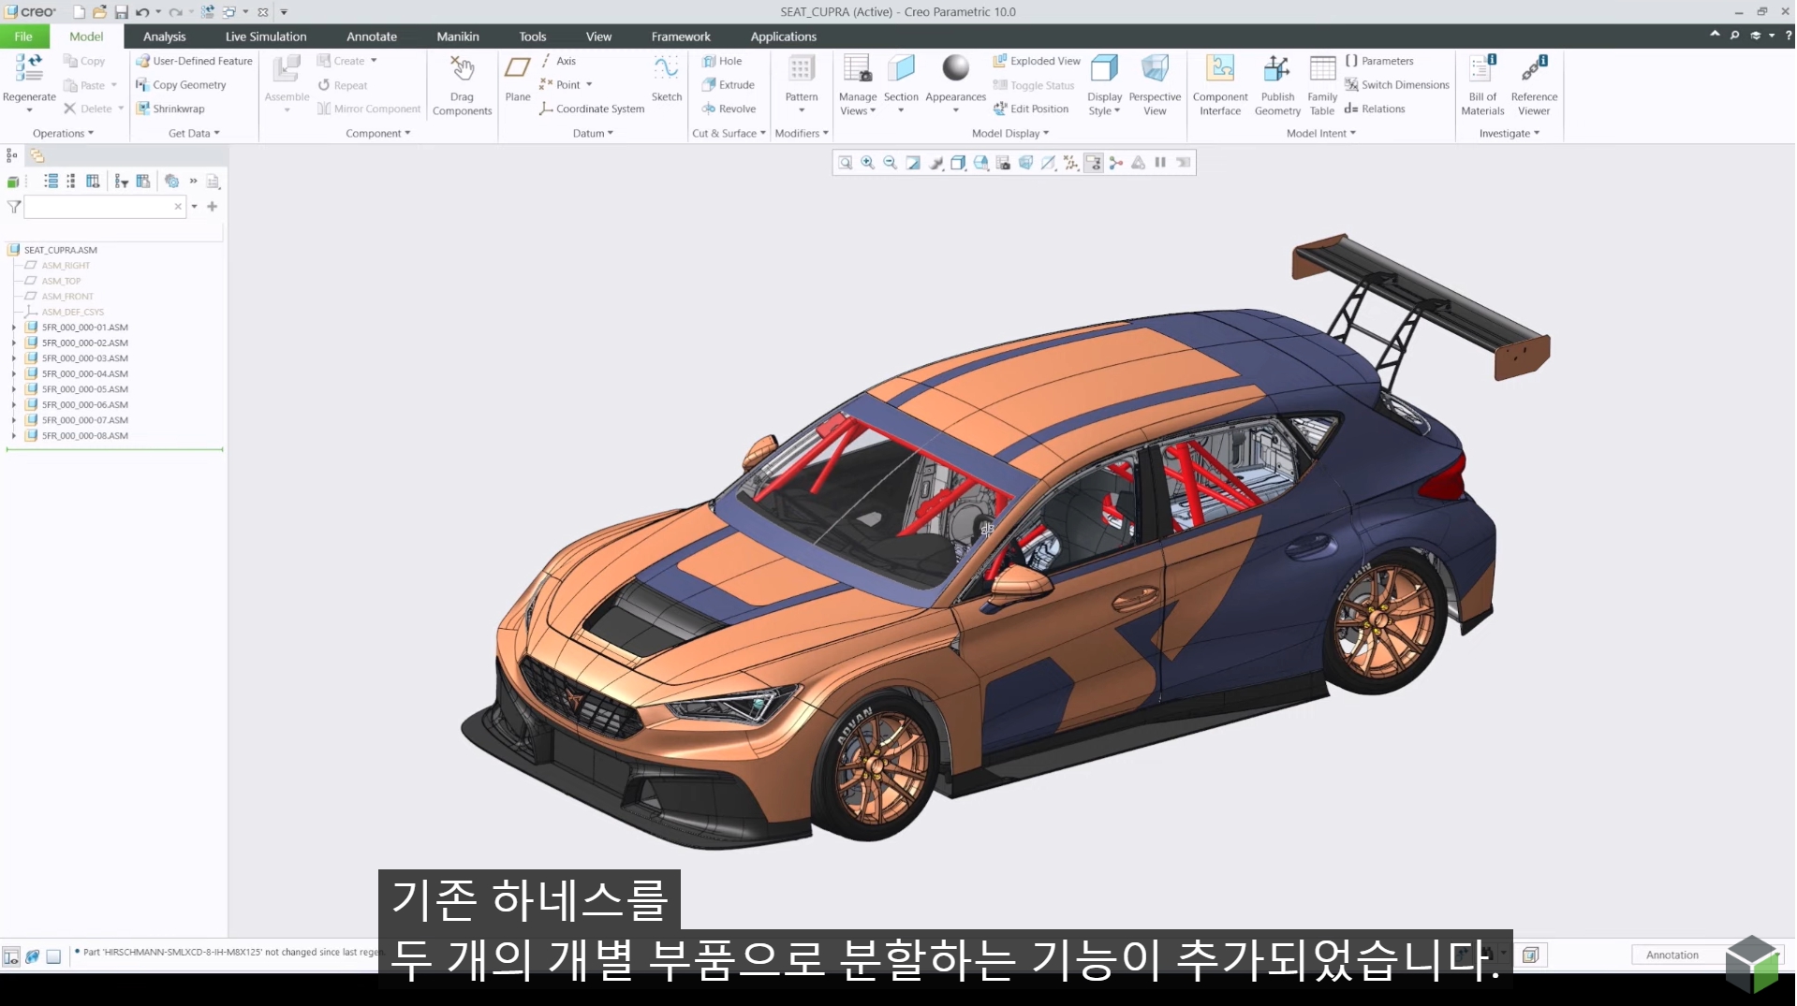This screenshot has width=1797, height=1006.
Task: Launch the Sketch tool
Action: point(667,79)
